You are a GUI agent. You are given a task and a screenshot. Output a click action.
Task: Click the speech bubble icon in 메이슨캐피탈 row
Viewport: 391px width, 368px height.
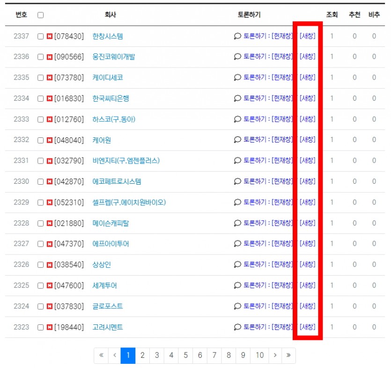click(x=237, y=223)
